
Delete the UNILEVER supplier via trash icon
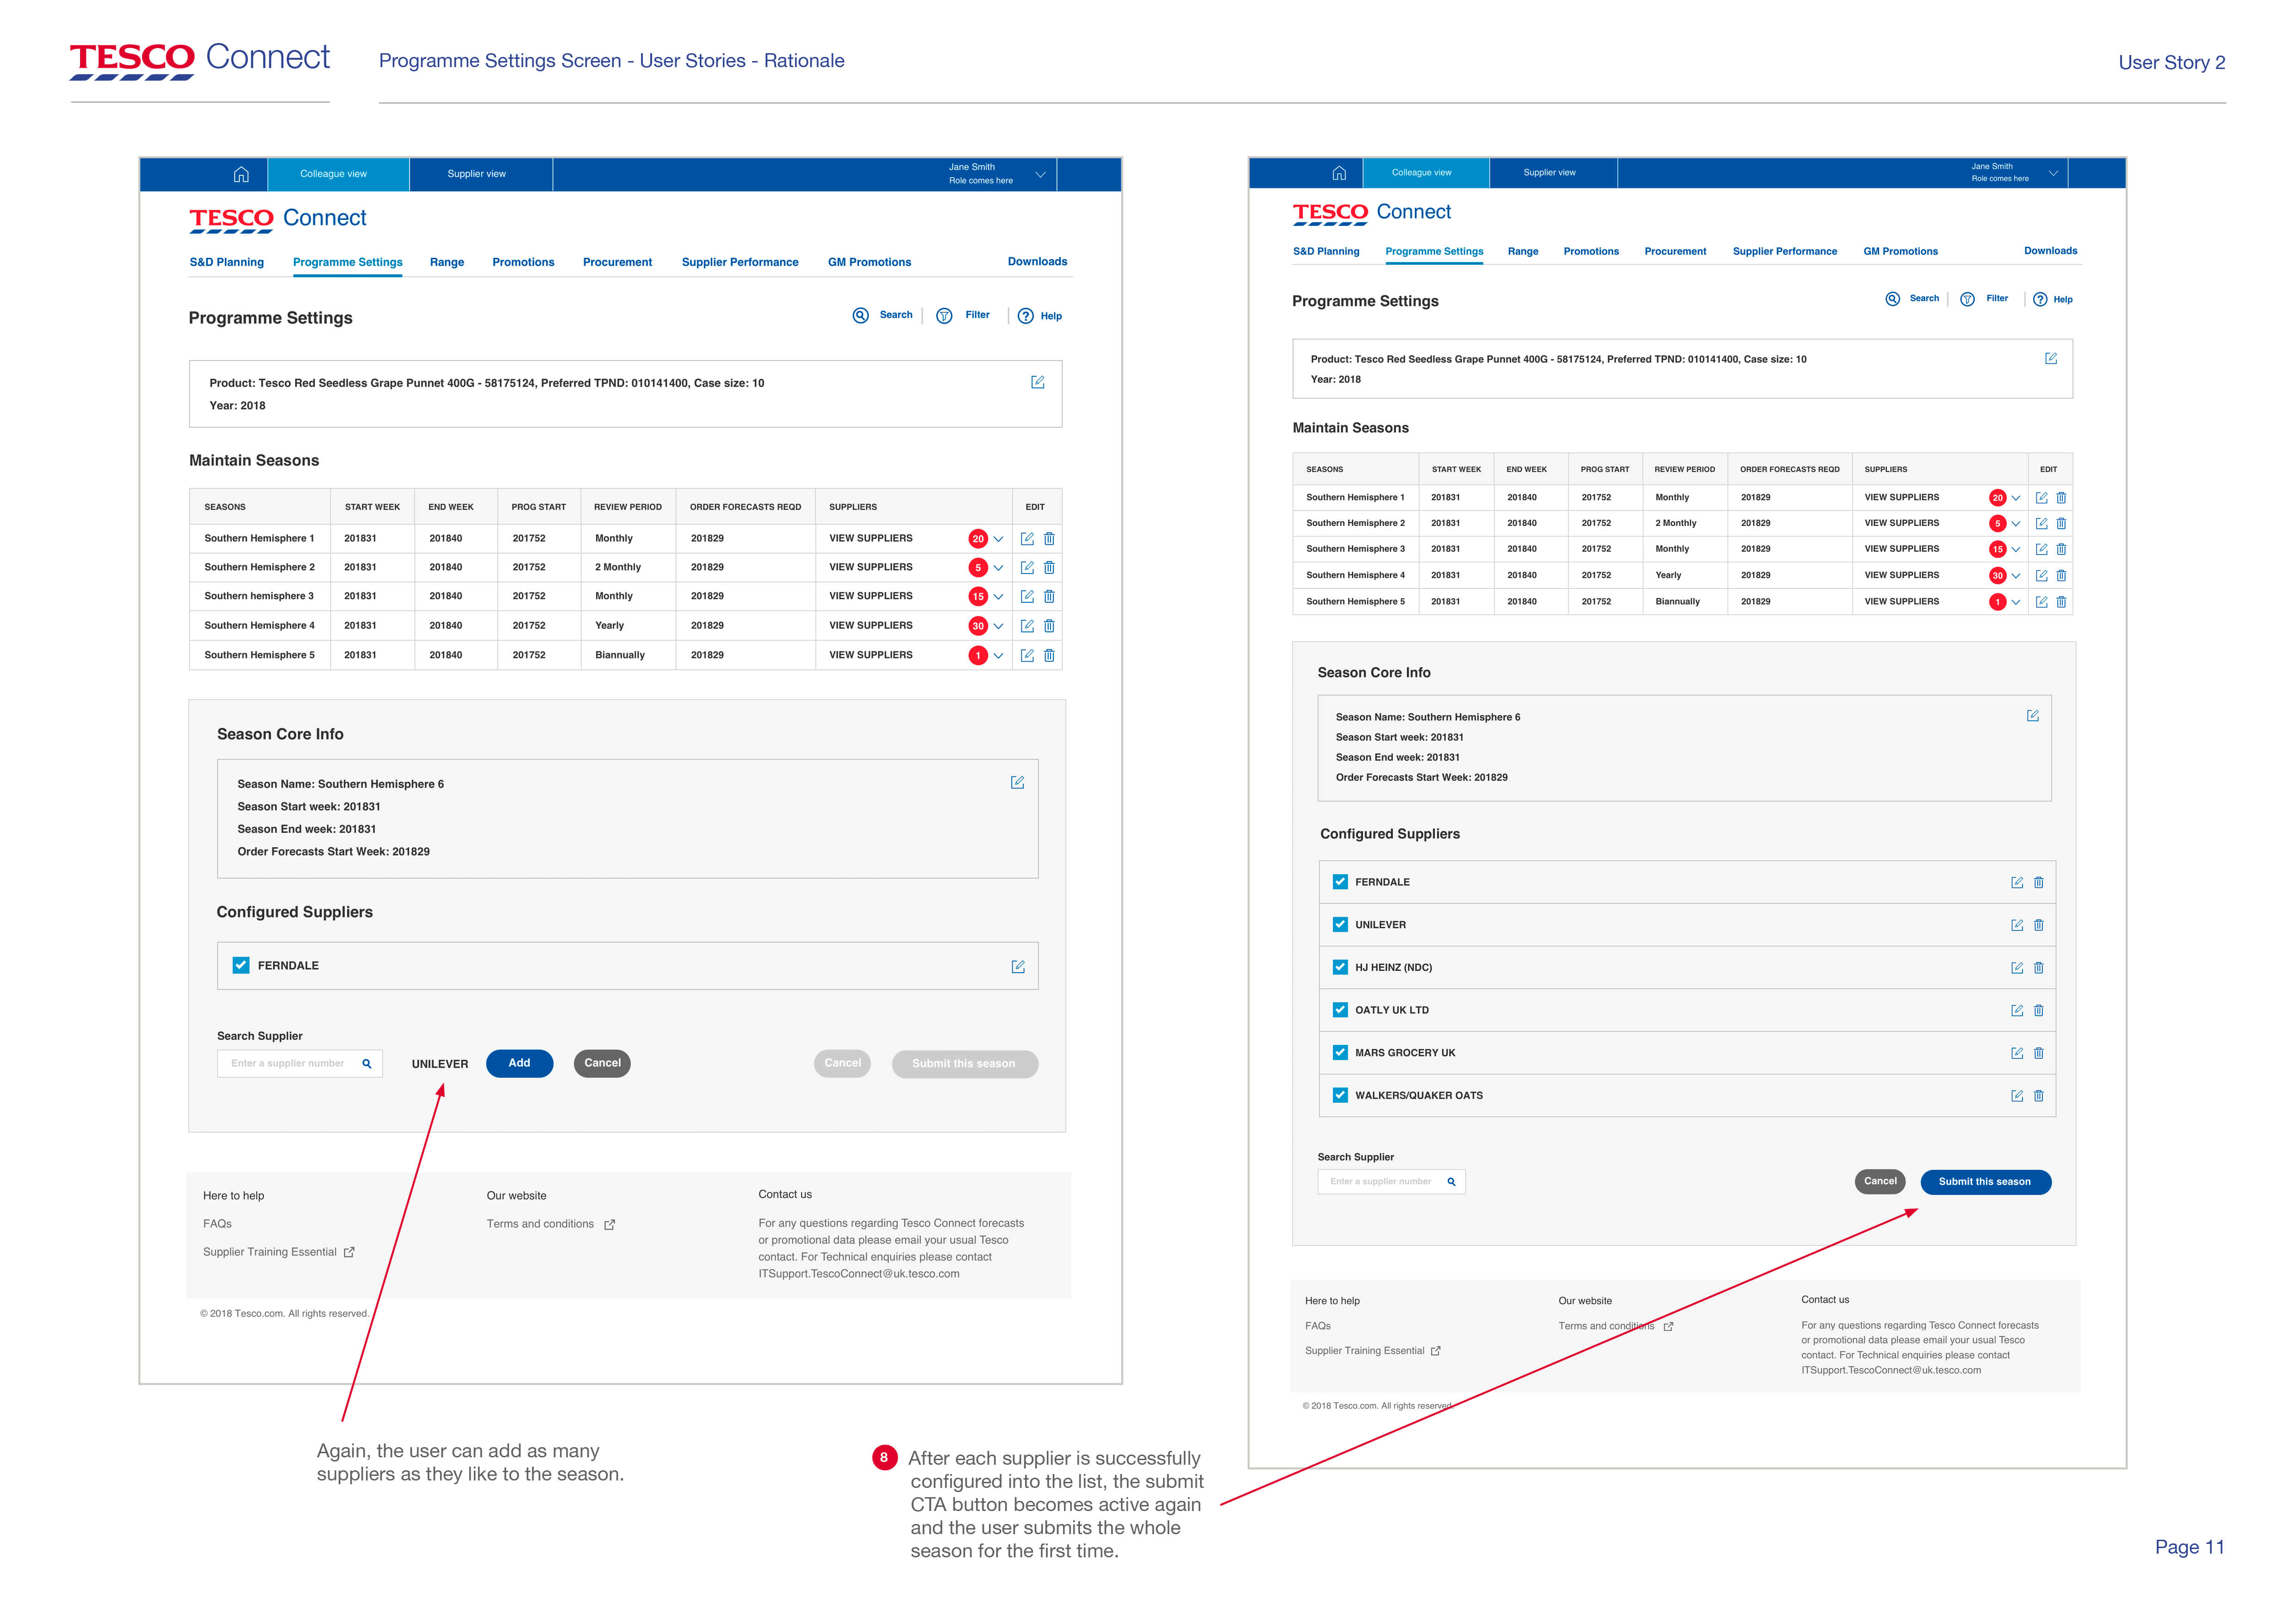2039,925
